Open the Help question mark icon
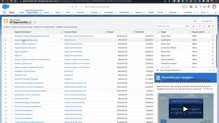Viewport: 219px width, 123px height. (200, 7)
